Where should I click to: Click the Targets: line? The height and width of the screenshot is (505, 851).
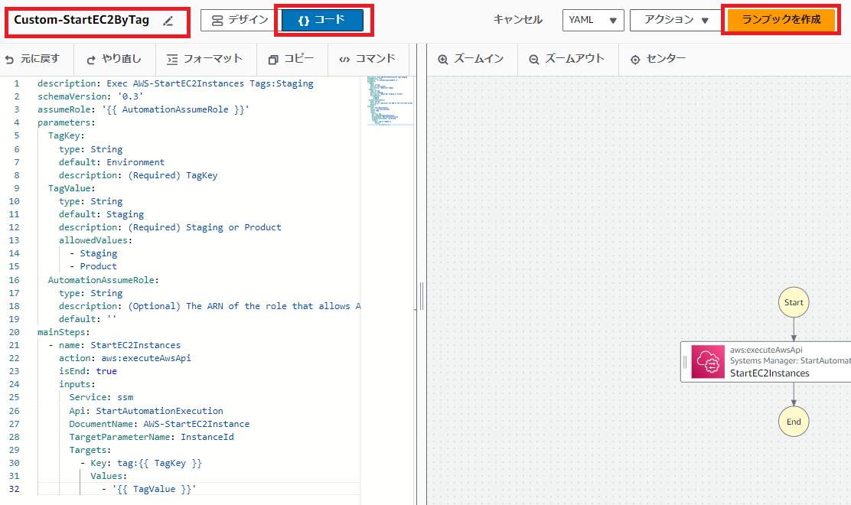coord(90,450)
